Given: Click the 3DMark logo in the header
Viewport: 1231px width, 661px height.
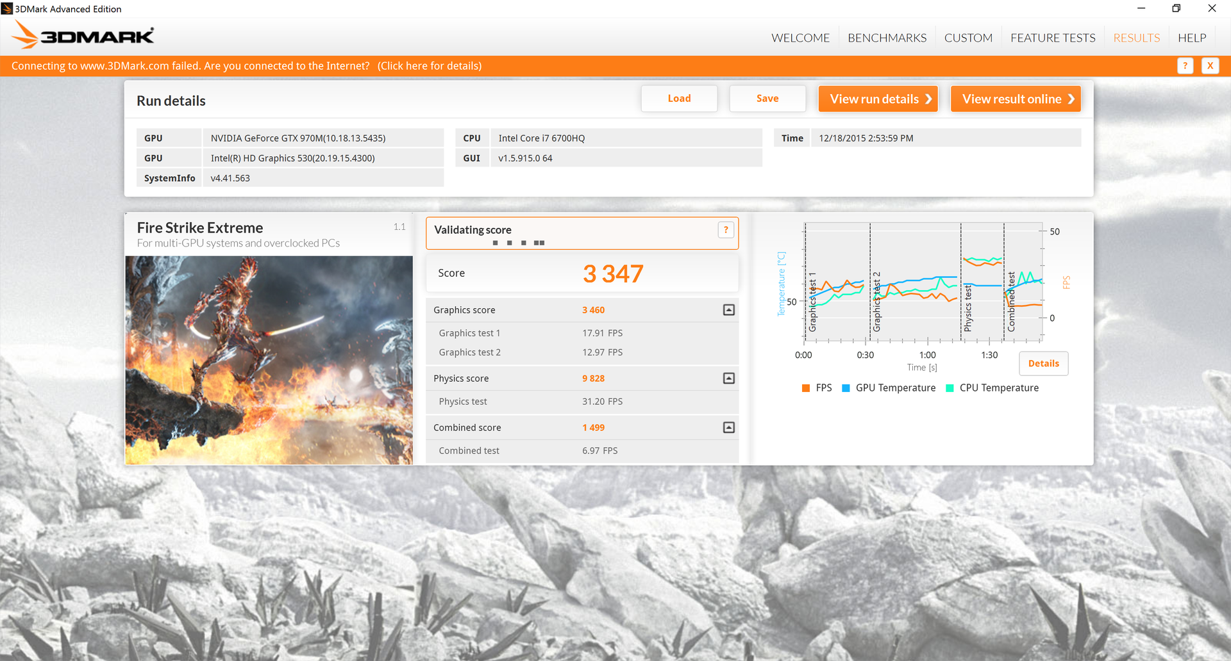Looking at the screenshot, I should tap(83, 35).
